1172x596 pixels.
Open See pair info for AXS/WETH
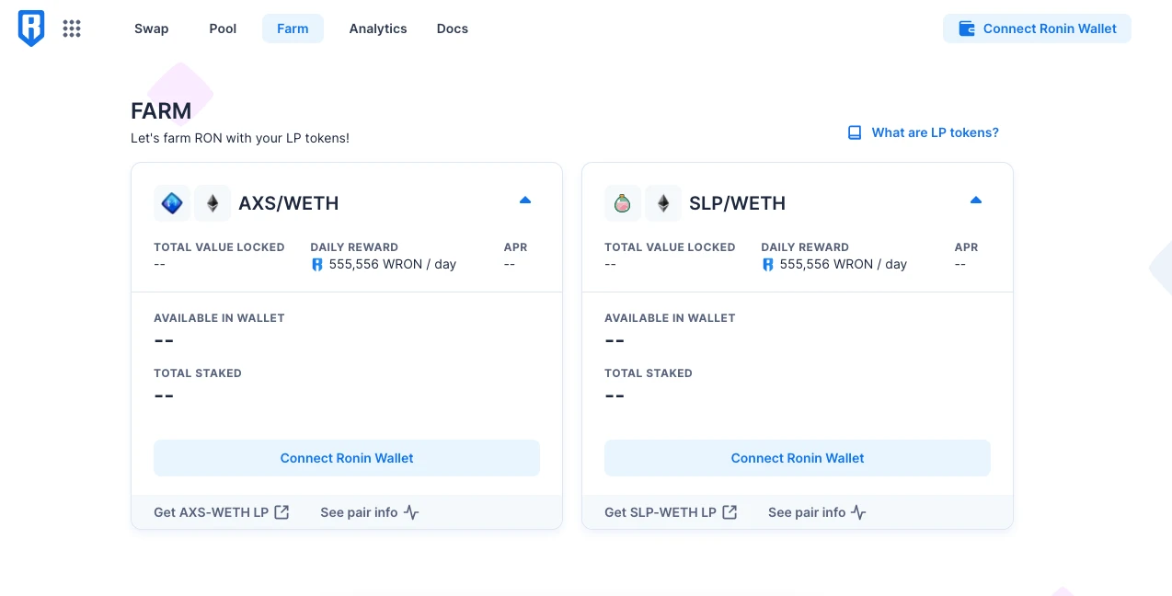click(370, 512)
